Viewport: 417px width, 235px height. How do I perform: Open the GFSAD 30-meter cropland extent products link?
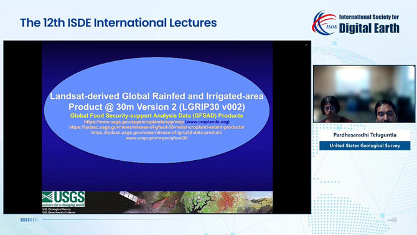coord(157,127)
